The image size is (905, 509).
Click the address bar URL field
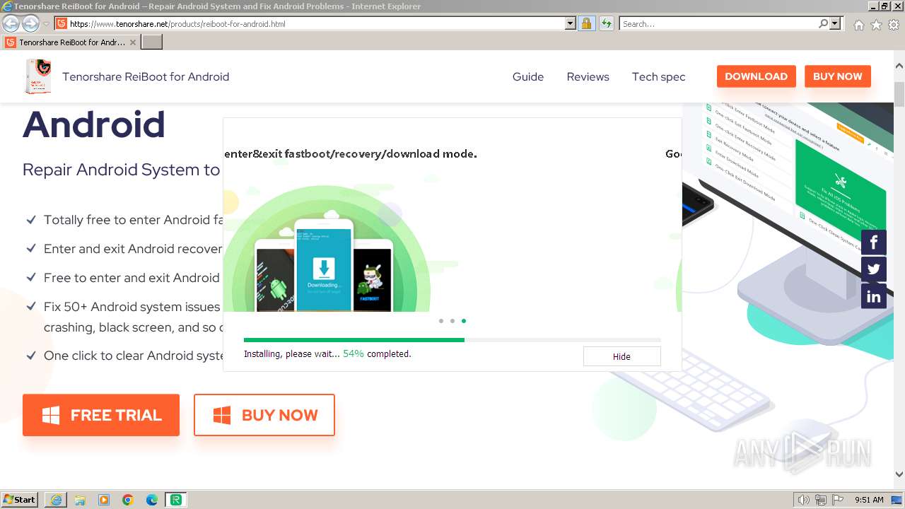pyautogui.click(x=316, y=23)
